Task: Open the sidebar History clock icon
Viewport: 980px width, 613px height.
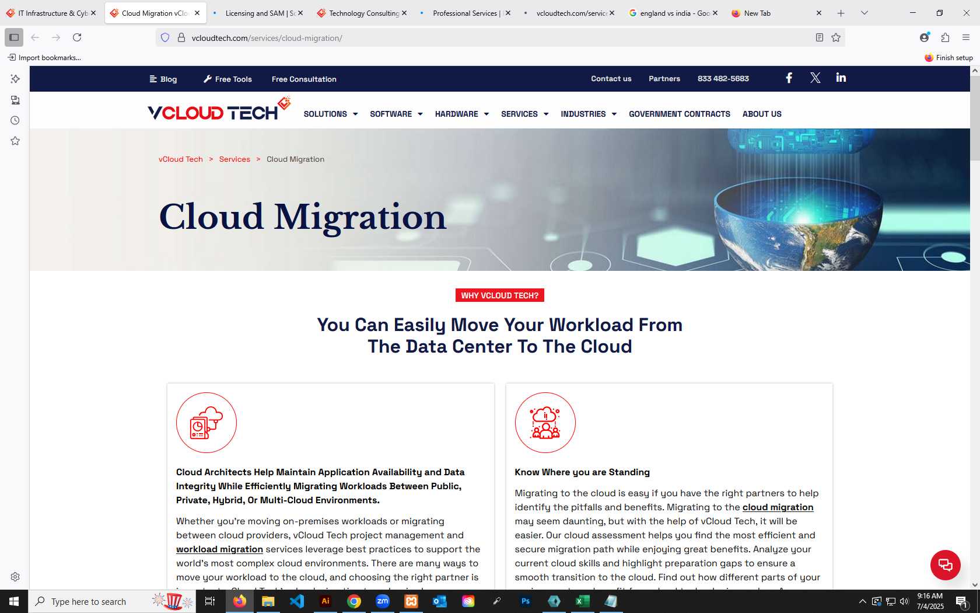Action: (x=15, y=120)
